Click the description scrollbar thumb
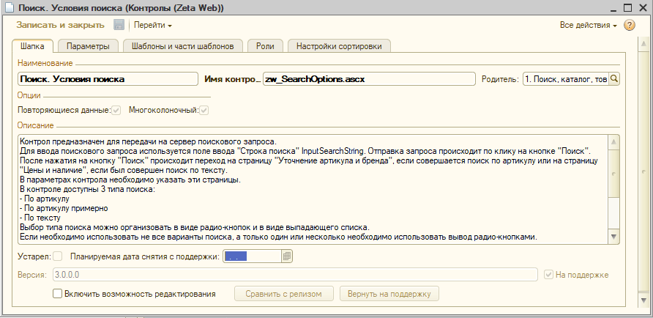 click(x=613, y=173)
